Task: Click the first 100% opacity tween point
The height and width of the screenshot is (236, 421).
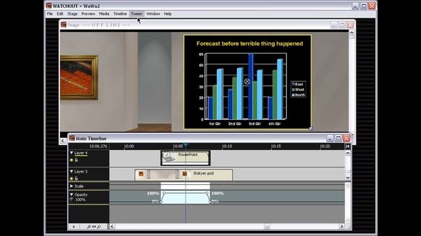Action: click(x=164, y=193)
